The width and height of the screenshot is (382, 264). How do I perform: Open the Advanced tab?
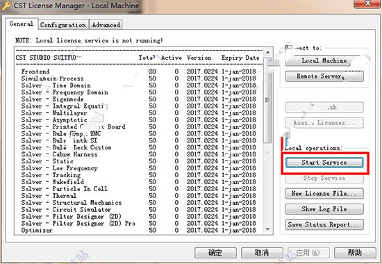coord(106,25)
